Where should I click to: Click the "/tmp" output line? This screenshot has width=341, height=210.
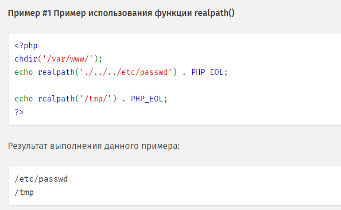pyautogui.click(x=24, y=192)
